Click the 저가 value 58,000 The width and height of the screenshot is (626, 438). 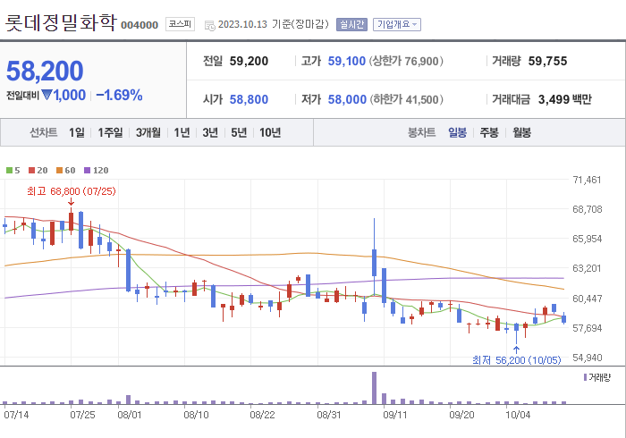[x=347, y=99]
